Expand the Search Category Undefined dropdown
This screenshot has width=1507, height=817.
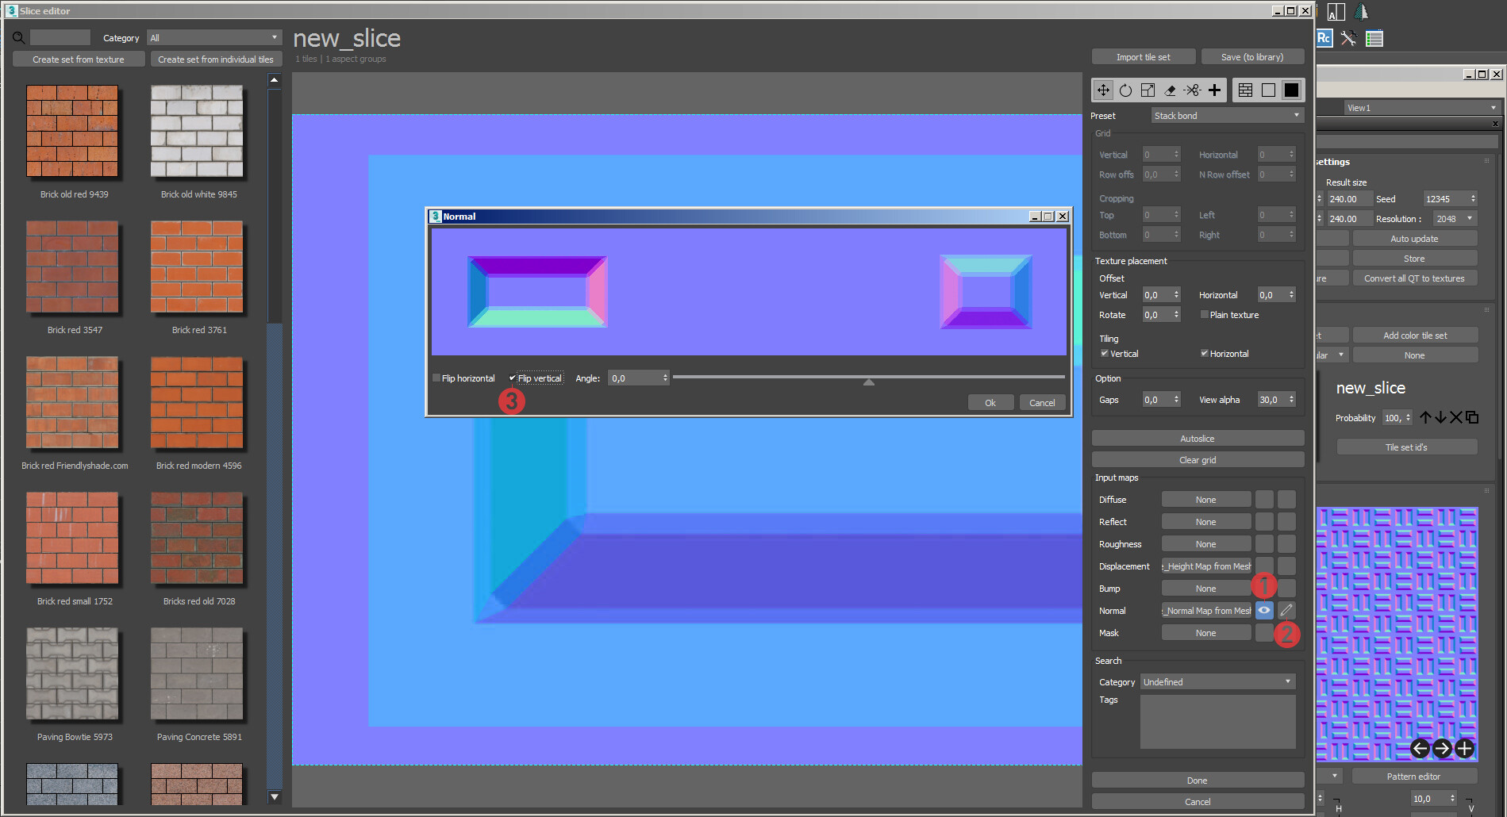[x=1217, y=682]
